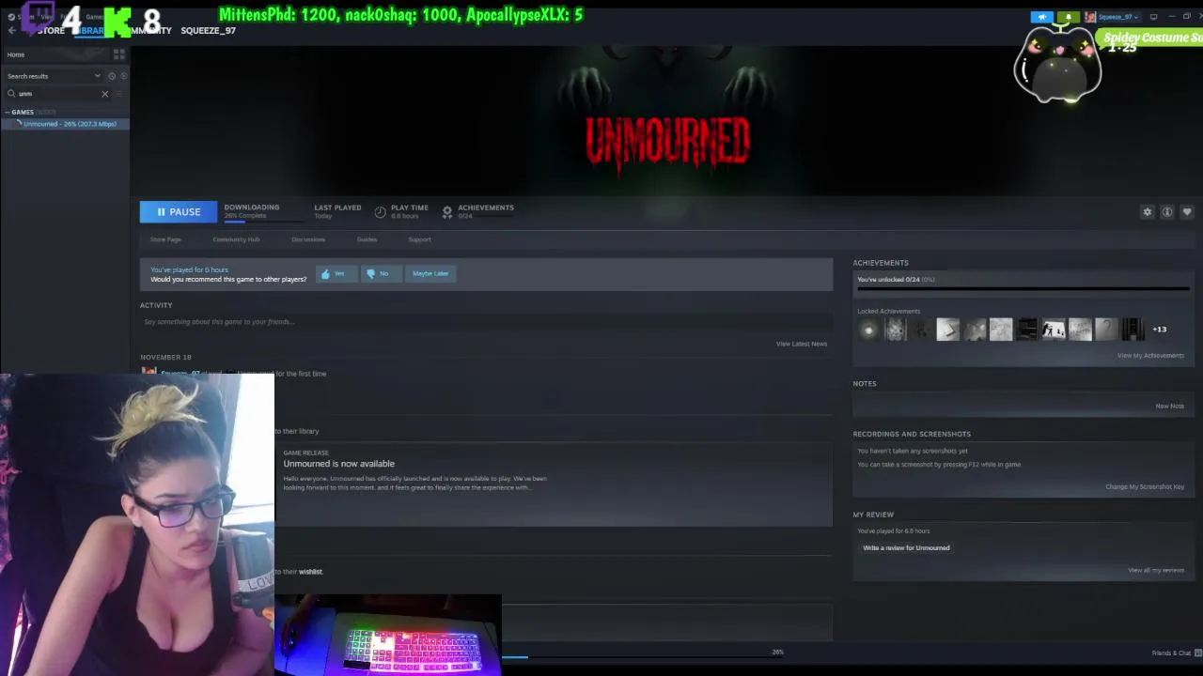
Task: Click the Squeeze_97 avatar thumbnail
Action: click(1090, 17)
